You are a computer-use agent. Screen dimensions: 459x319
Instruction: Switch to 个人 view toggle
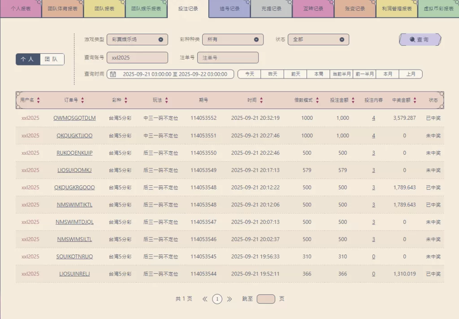click(28, 59)
